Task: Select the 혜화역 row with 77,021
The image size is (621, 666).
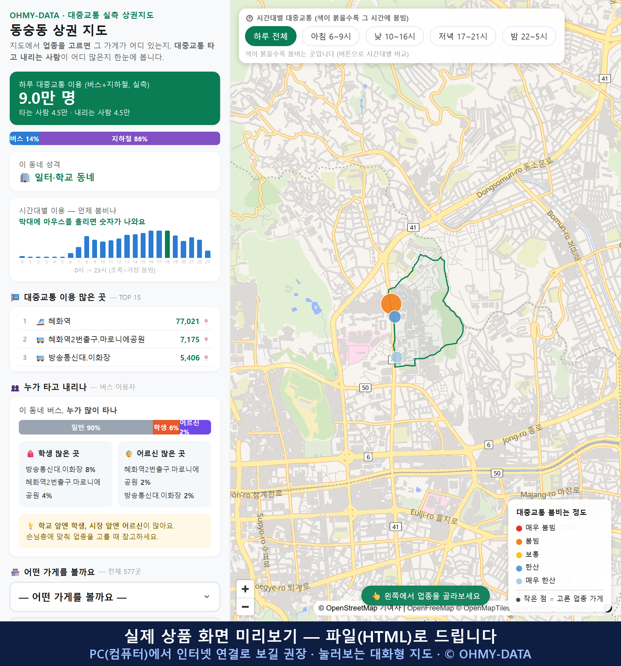Action: tap(115, 321)
